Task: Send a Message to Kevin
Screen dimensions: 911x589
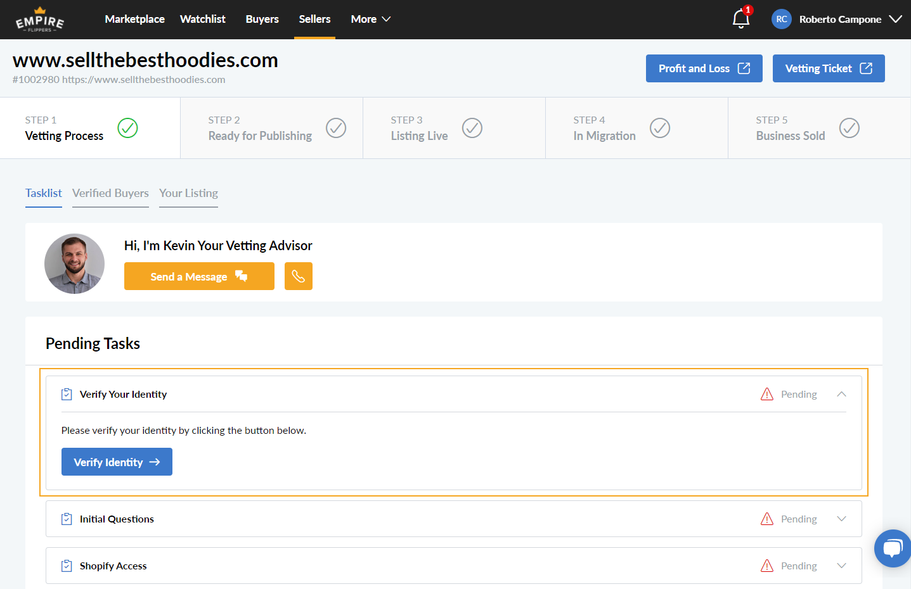Action: pyautogui.click(x=199, y=276)
